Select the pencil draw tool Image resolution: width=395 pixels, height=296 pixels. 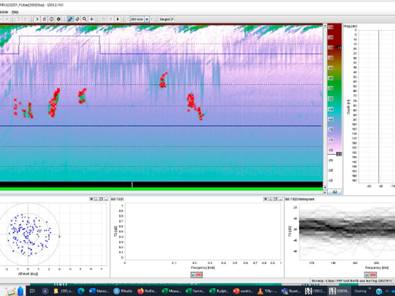(x=70, y=19)
